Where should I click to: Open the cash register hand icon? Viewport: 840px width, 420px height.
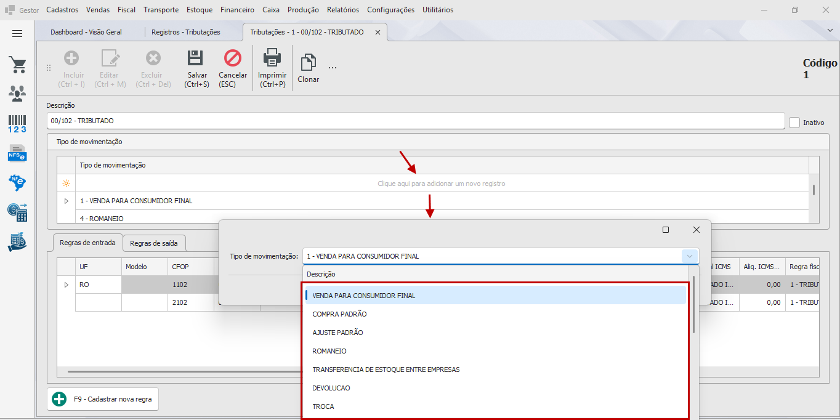point(17,242)
